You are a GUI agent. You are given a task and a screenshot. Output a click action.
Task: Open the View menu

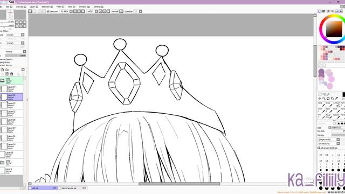[x=71, y=7]
